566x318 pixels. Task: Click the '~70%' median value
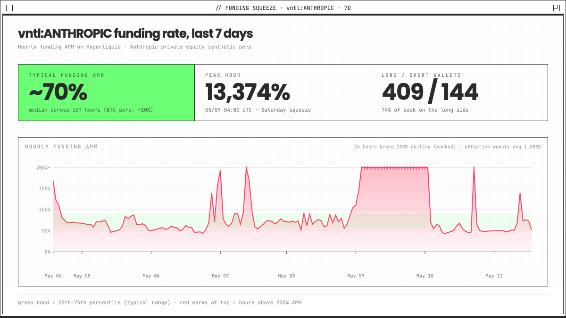click(58, 93)
